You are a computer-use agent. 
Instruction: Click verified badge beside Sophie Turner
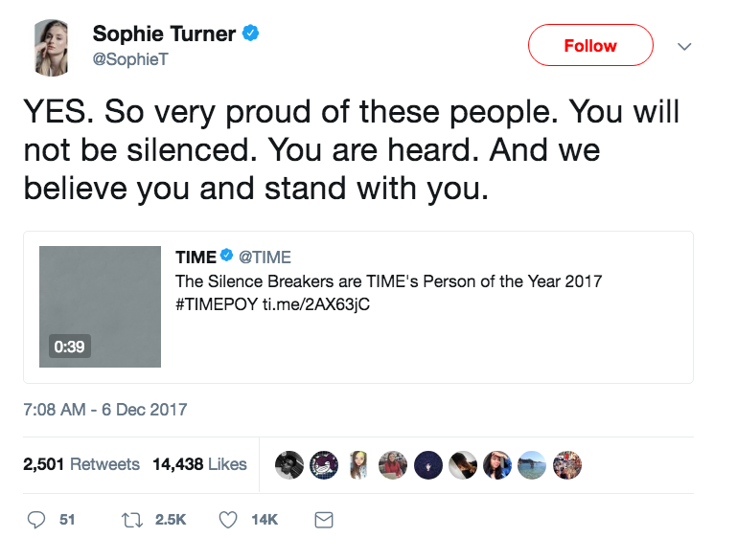251,34
